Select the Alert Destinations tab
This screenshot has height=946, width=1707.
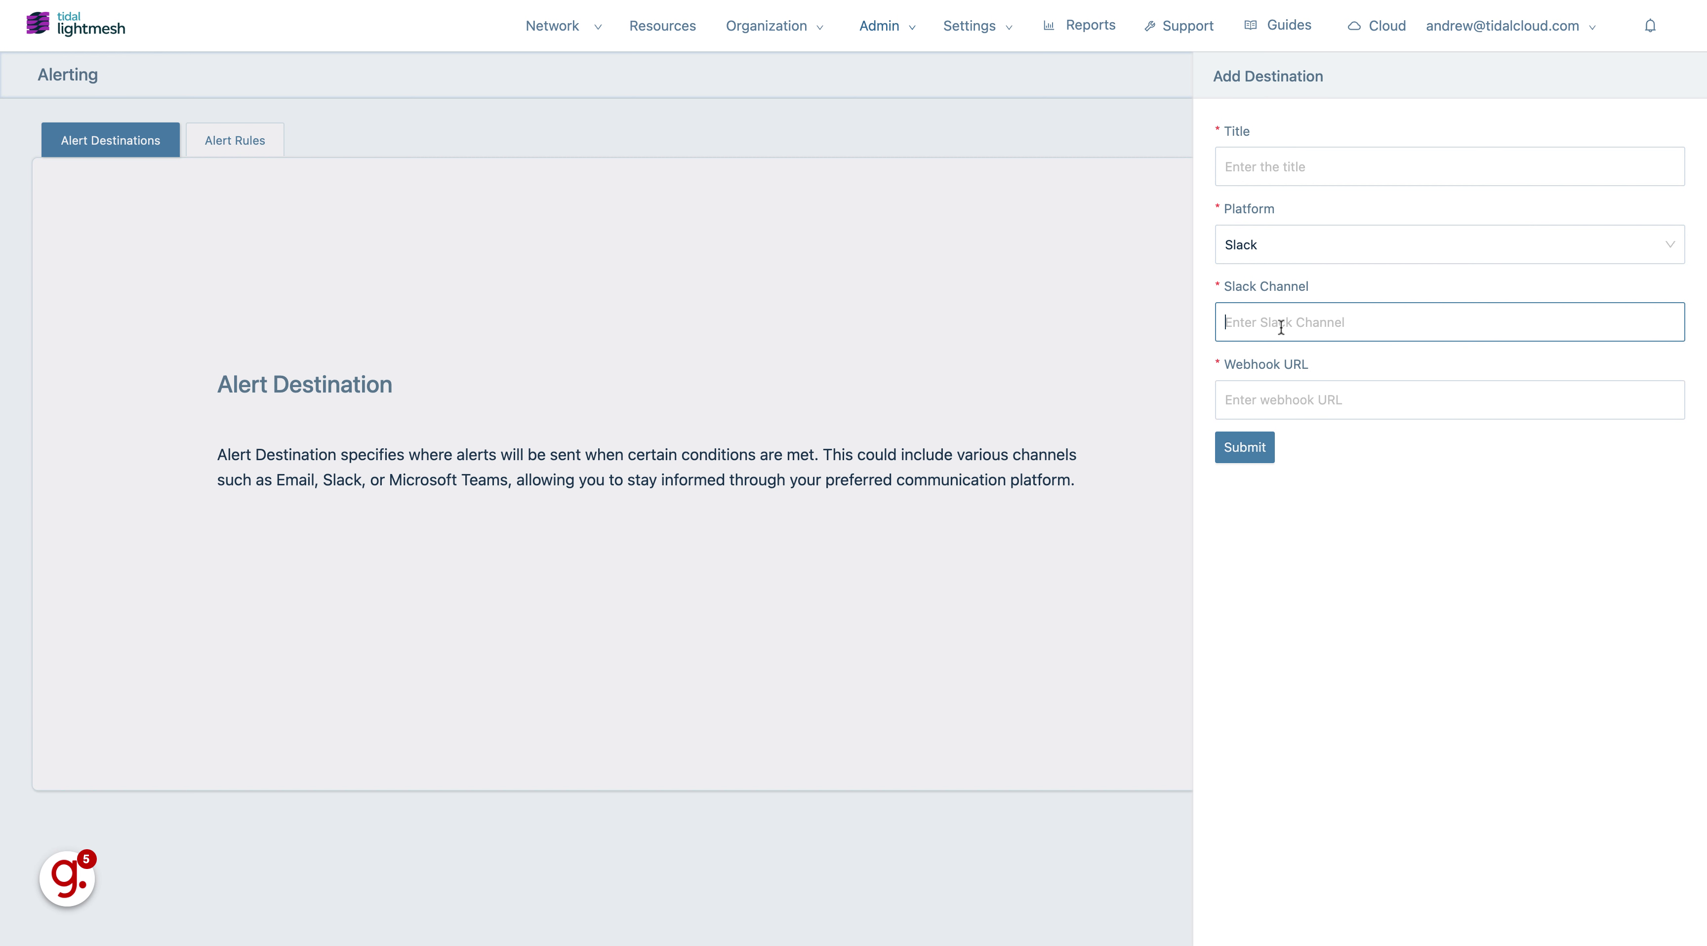111,140
